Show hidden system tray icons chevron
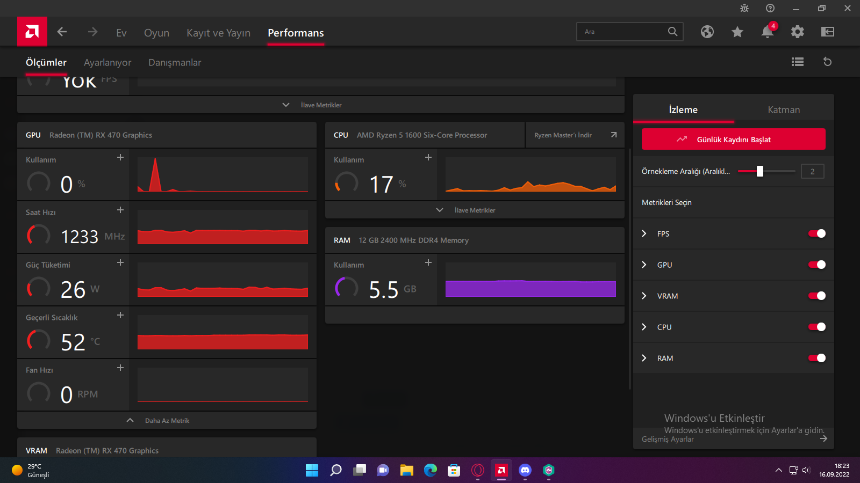 click(x=778, y=471)
